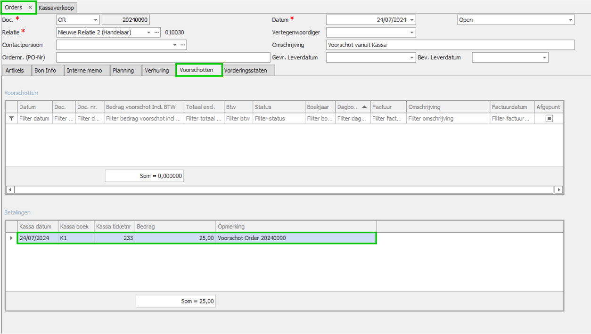This screenshot has width=591, height=334.
Task: Click the filter funnel icon in Voorschotten grid
Action: click(x=11, y=119)
